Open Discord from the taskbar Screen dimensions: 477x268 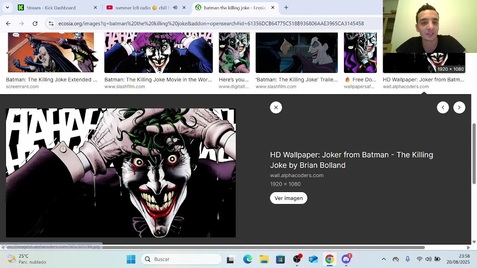(346, 259)
